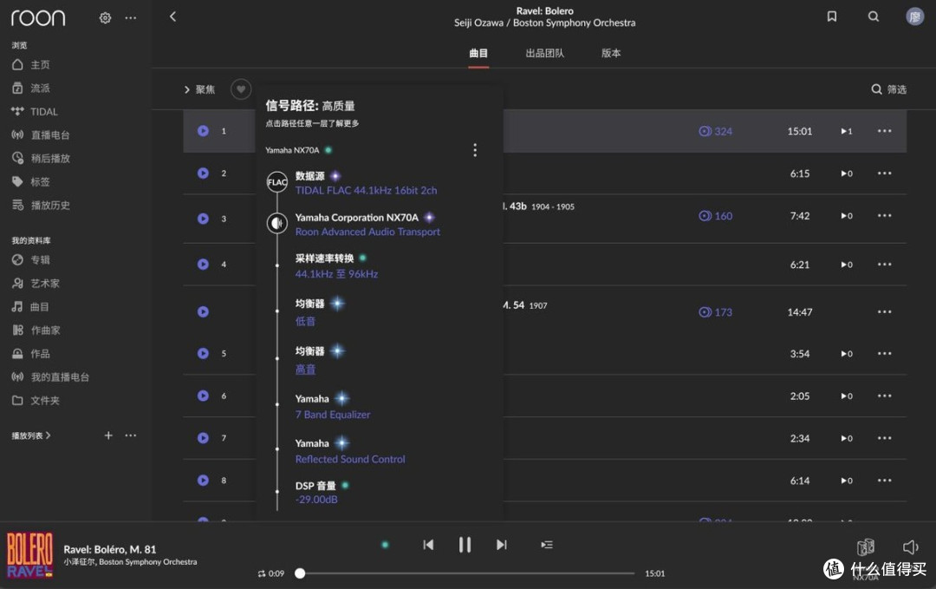Skip to the next track
Viewport: 936px width, 589px height.
tap(502, 544)
